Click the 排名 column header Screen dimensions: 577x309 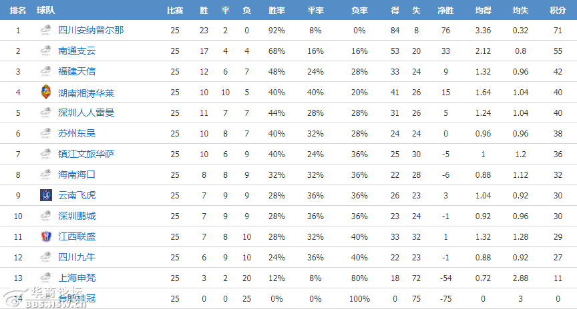tap(18, 10)
